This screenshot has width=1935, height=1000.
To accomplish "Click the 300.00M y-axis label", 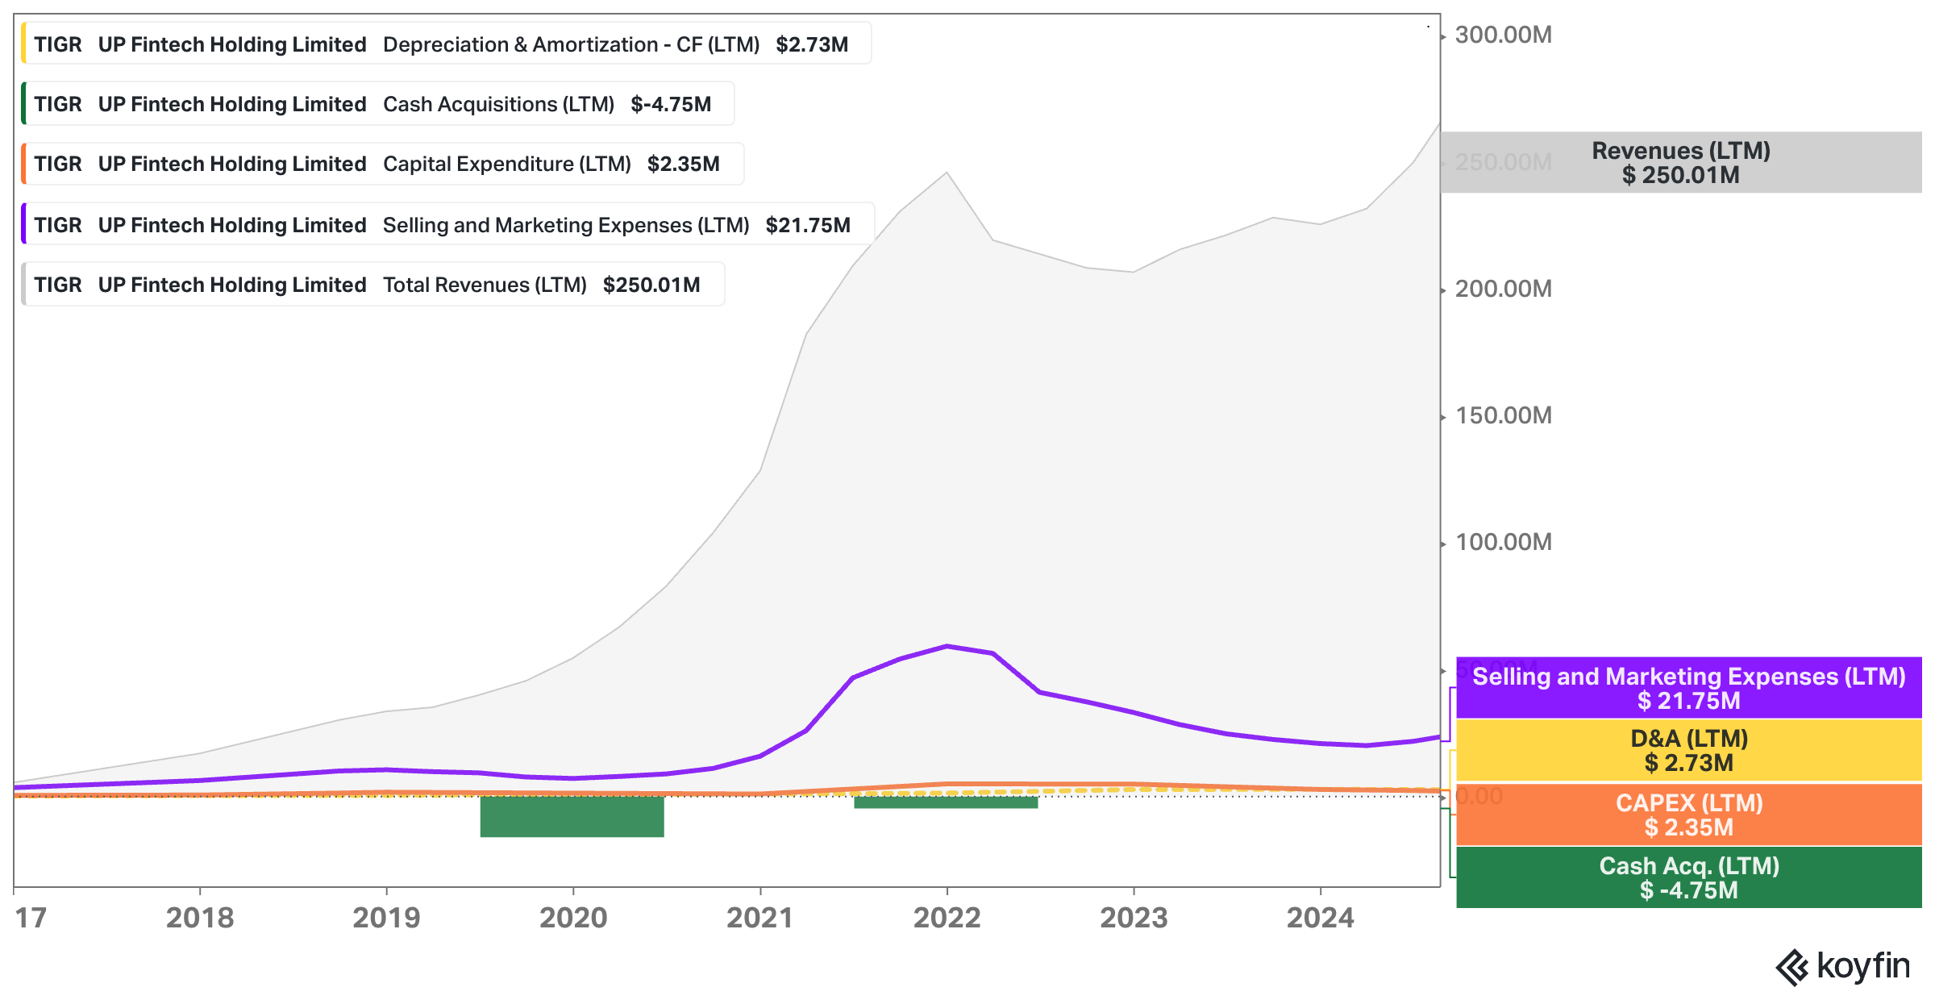I will point(1503,35).
